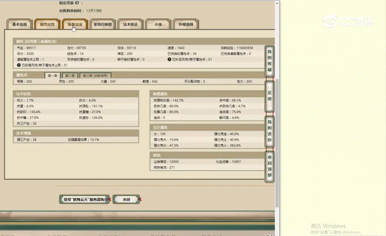Click help icon beside 已补足月饼/粽子属性点
This screenshot has width=386, height=236.
click(169, 59)
